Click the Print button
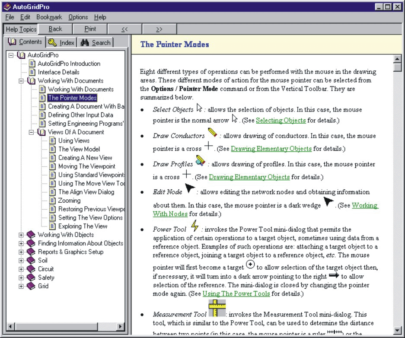 pos(90,29)
